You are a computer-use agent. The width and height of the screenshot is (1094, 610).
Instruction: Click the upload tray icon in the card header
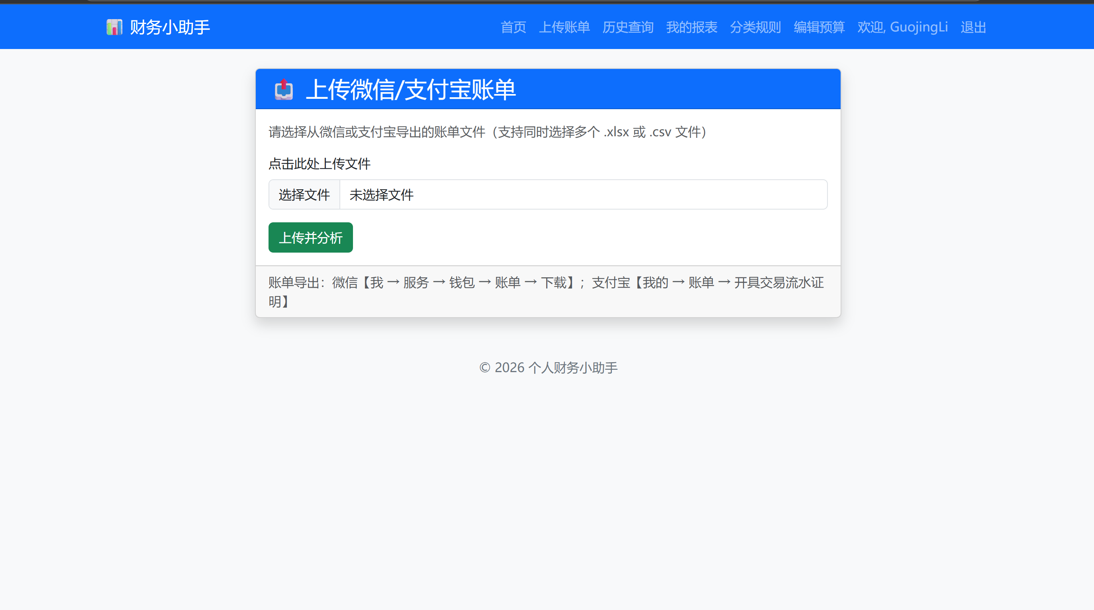(x=284, y=89)
